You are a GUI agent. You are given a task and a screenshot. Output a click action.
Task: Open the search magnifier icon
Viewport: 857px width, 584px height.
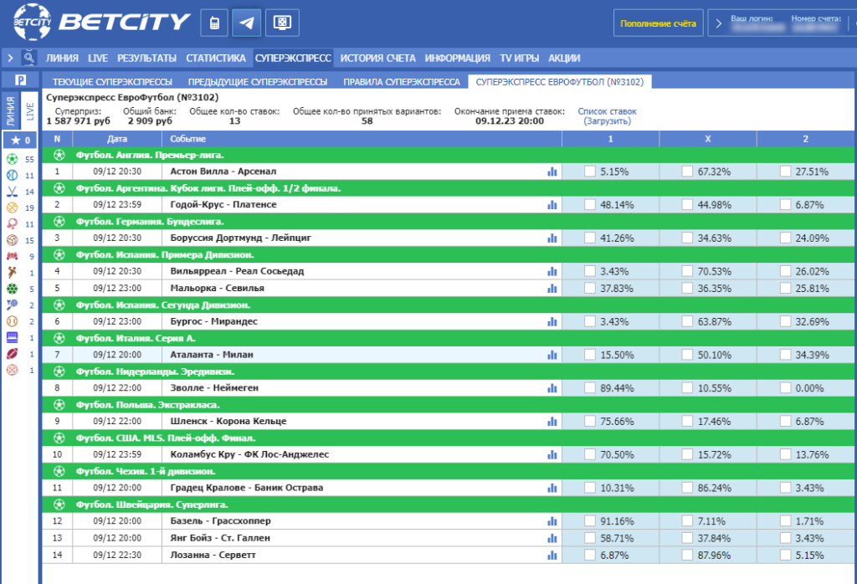28,57
